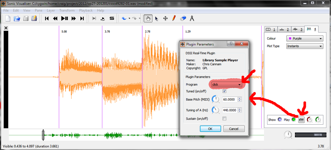The height and width of the screenshot is (150, 331).
Task: Toggle the Tuned (on/off) checkbox
Action: [x=224, y=91]
